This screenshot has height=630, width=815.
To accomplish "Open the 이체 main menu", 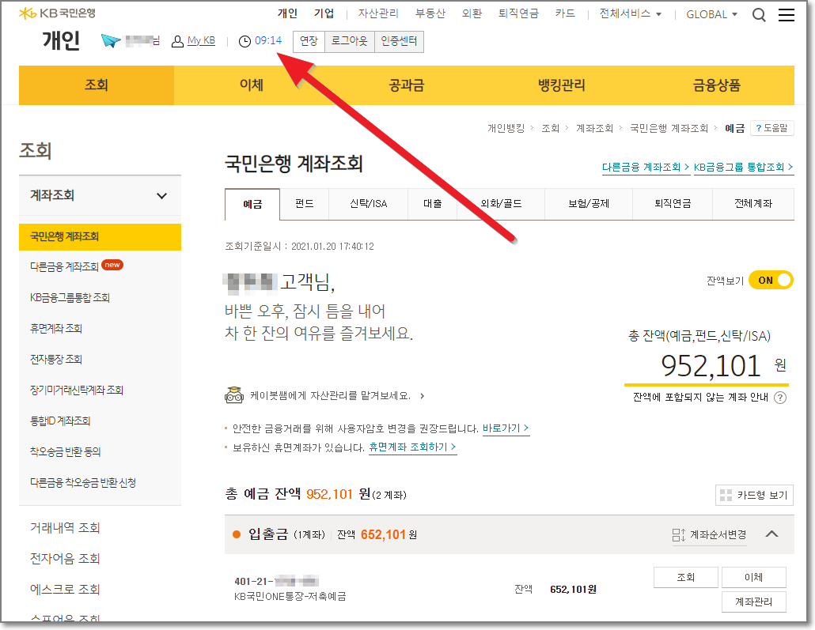I will (x=251, y=85).
